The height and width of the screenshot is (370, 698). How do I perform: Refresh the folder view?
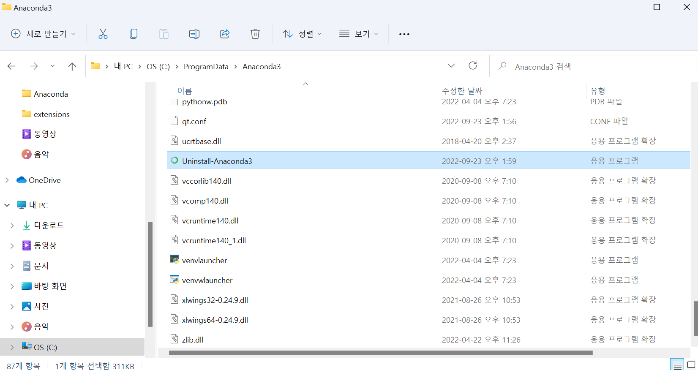473,65
